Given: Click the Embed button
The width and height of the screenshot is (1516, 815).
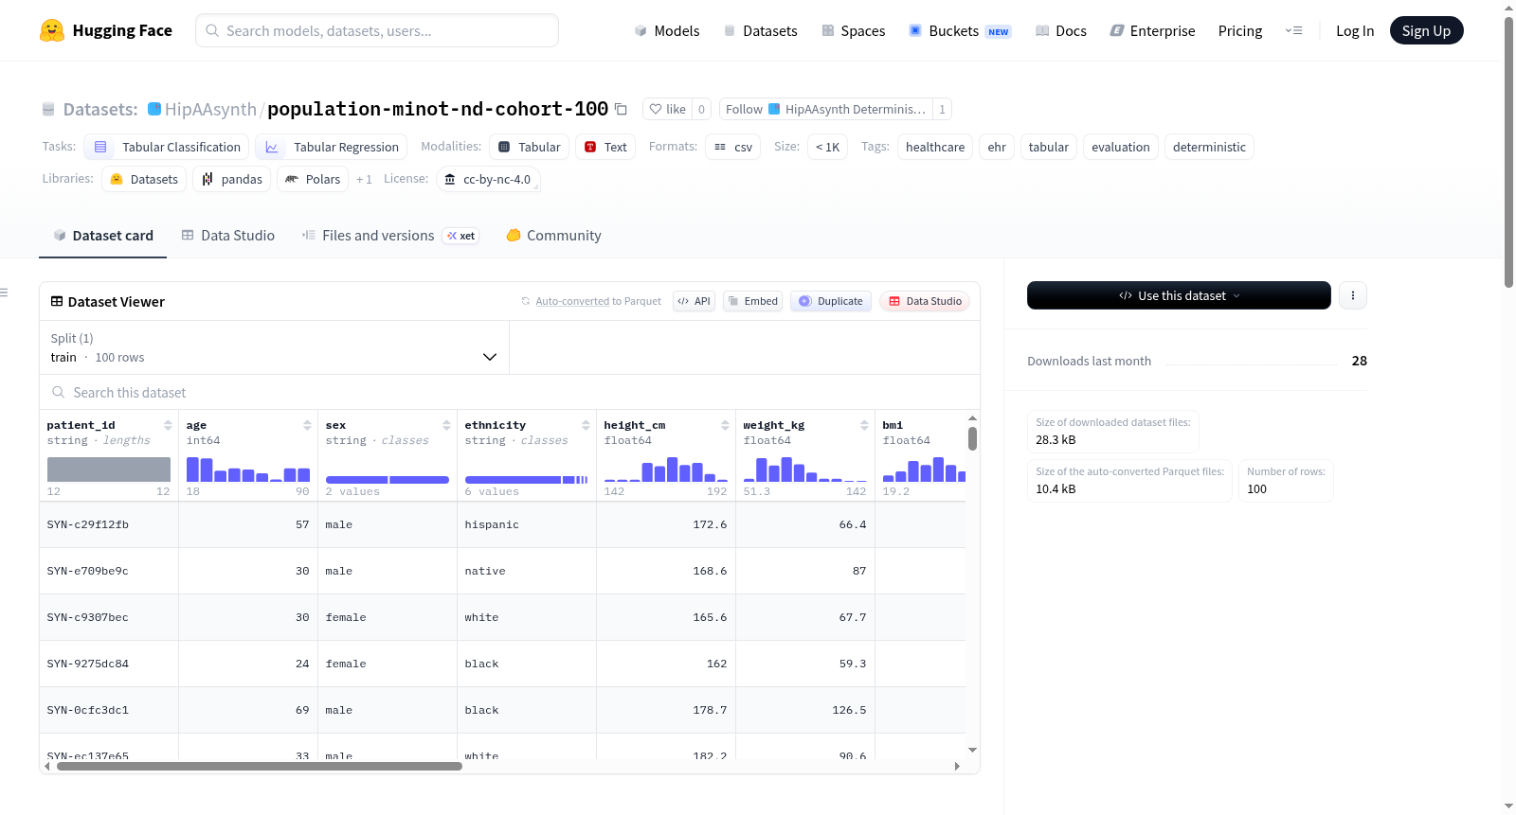Looking at the screenshot, I should tap(752, 301).
